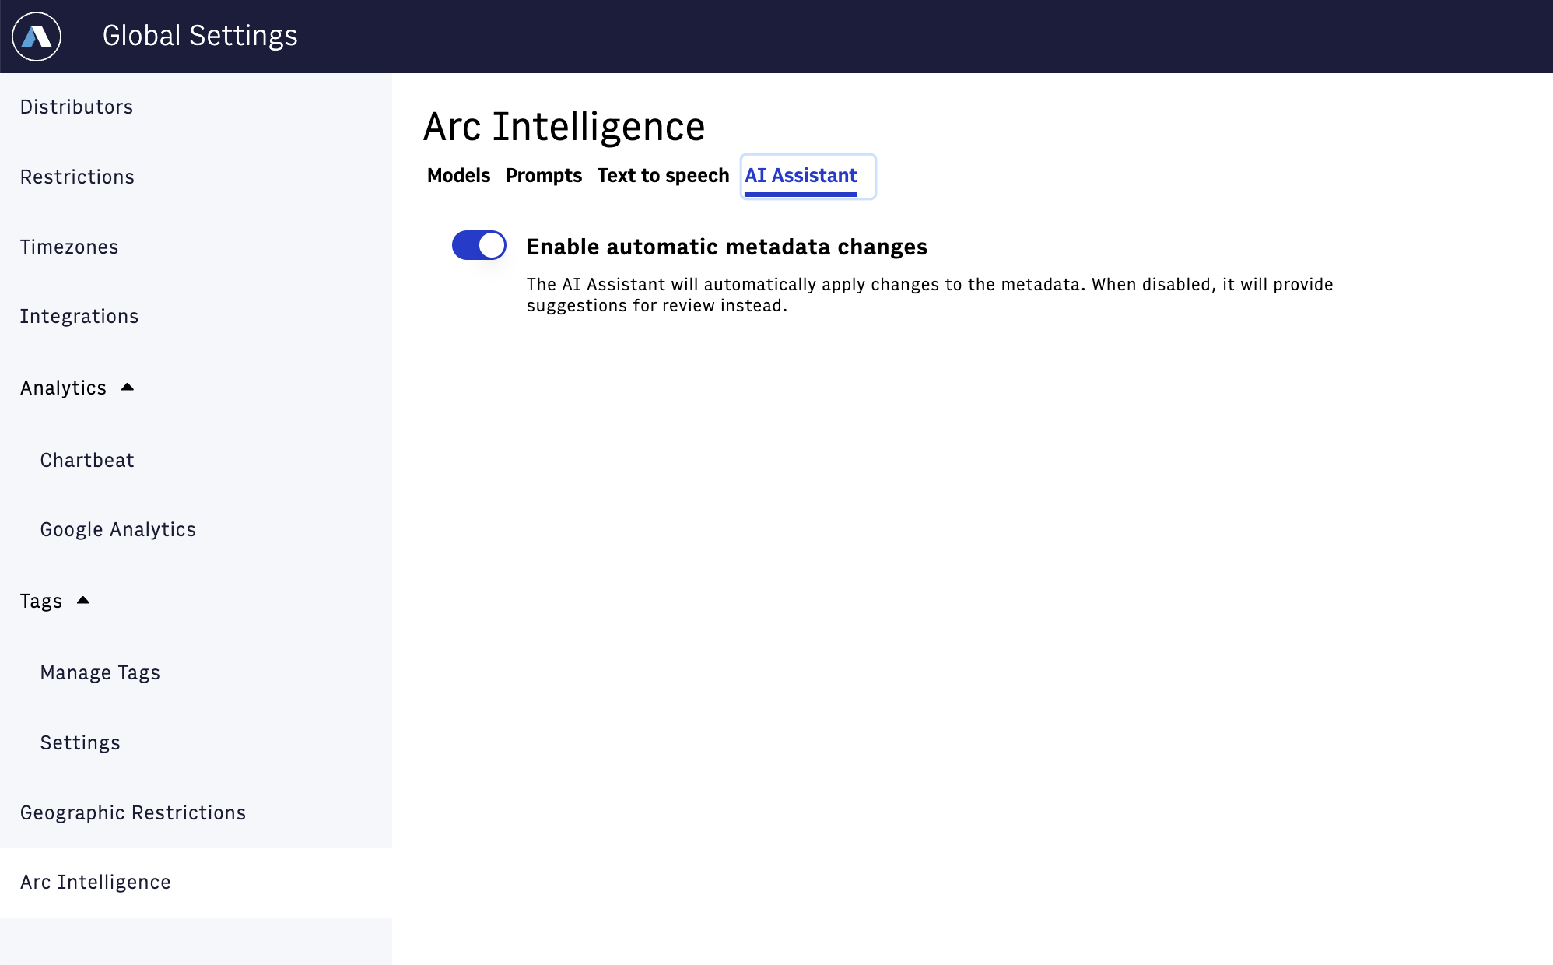Open the Prompts tab
Image resolution: width=1553 pixels, height=965 pixels.
coord(543,176)
